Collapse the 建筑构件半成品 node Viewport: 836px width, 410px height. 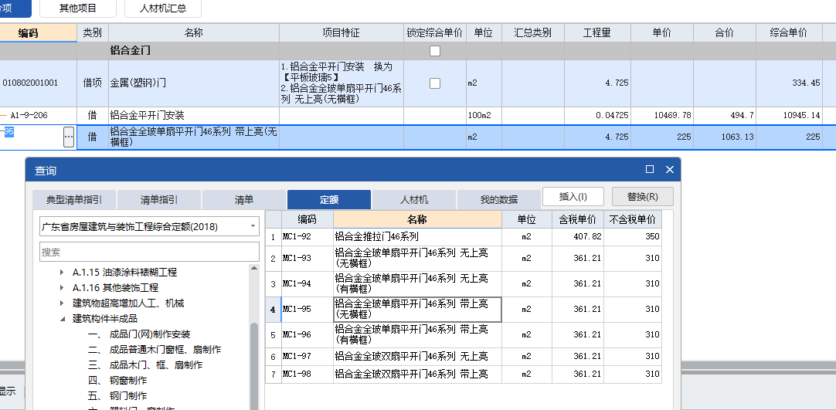[x=63, y=318]
